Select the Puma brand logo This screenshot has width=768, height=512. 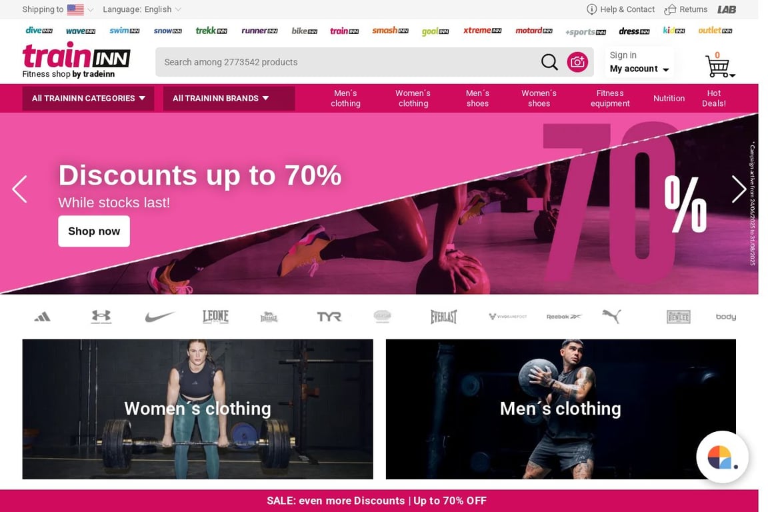(611, 317)
